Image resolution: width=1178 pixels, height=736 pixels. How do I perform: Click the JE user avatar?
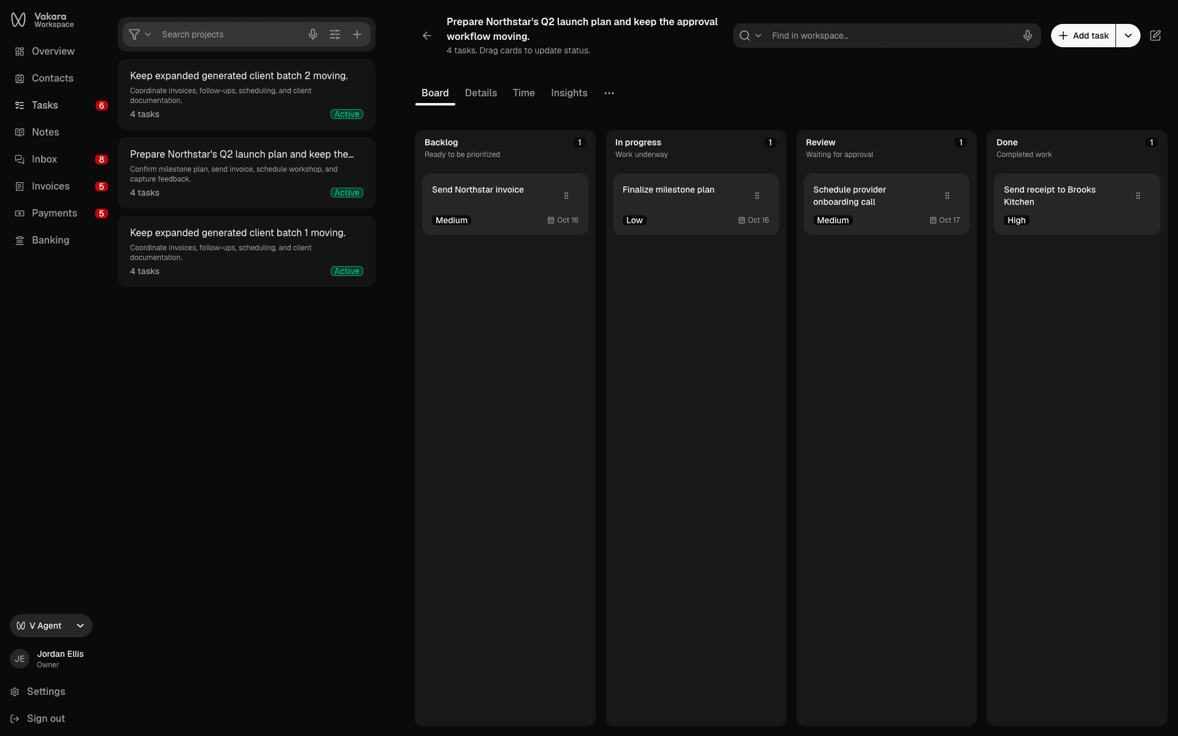coord(20,659)
